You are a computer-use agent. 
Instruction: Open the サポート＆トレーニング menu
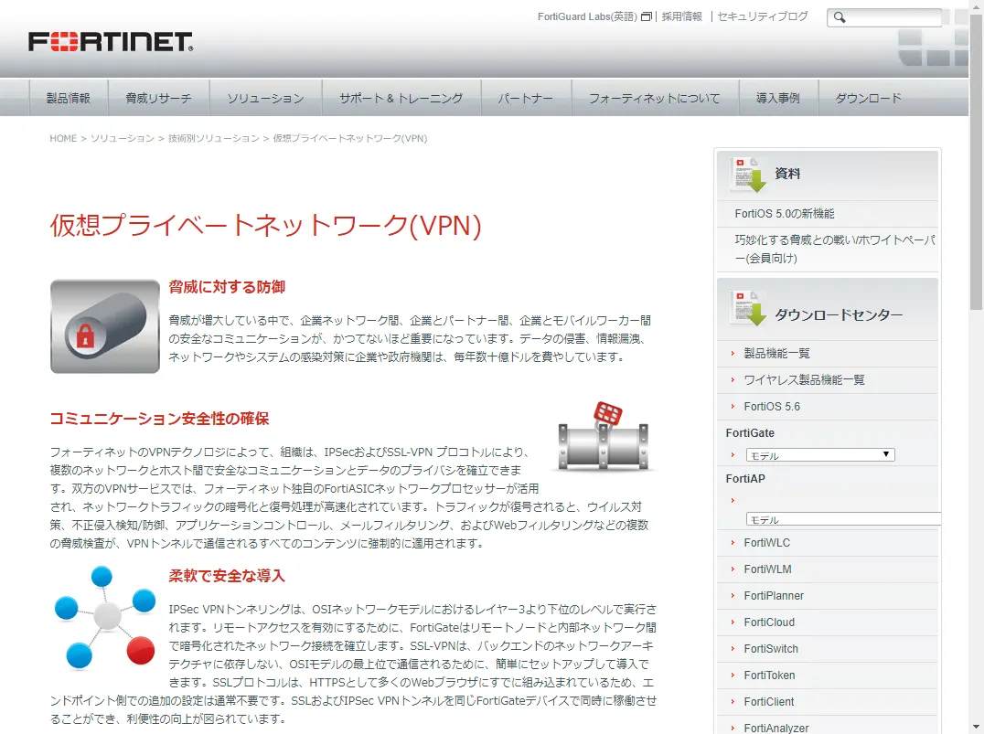[401, 98]
